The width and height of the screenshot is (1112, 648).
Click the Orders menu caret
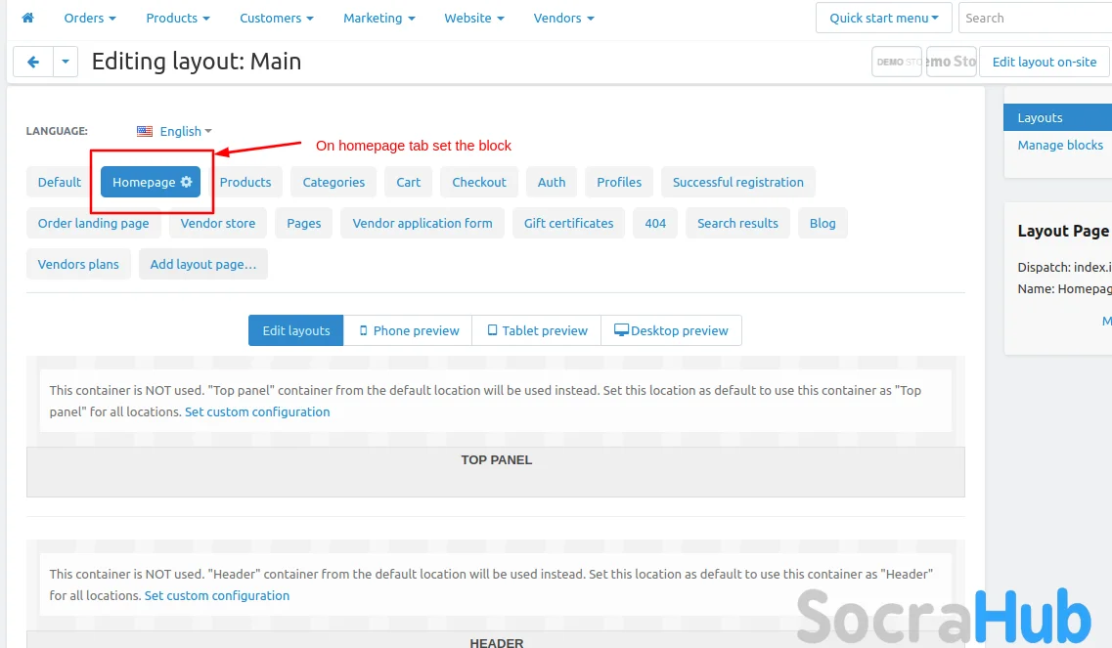coord(112,19)
